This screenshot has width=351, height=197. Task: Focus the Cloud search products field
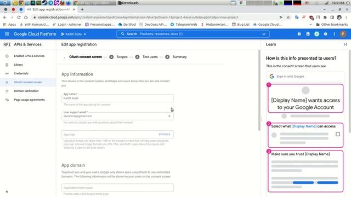193,34
